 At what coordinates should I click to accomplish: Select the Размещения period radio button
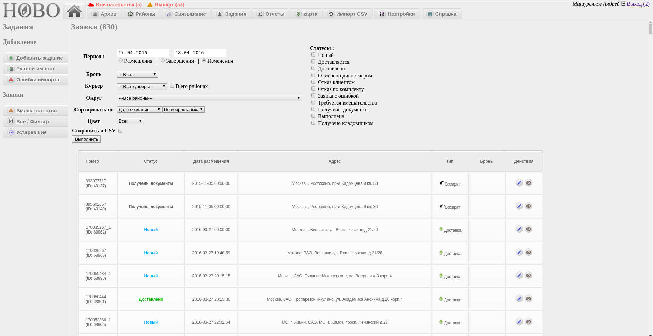point(121,61)
